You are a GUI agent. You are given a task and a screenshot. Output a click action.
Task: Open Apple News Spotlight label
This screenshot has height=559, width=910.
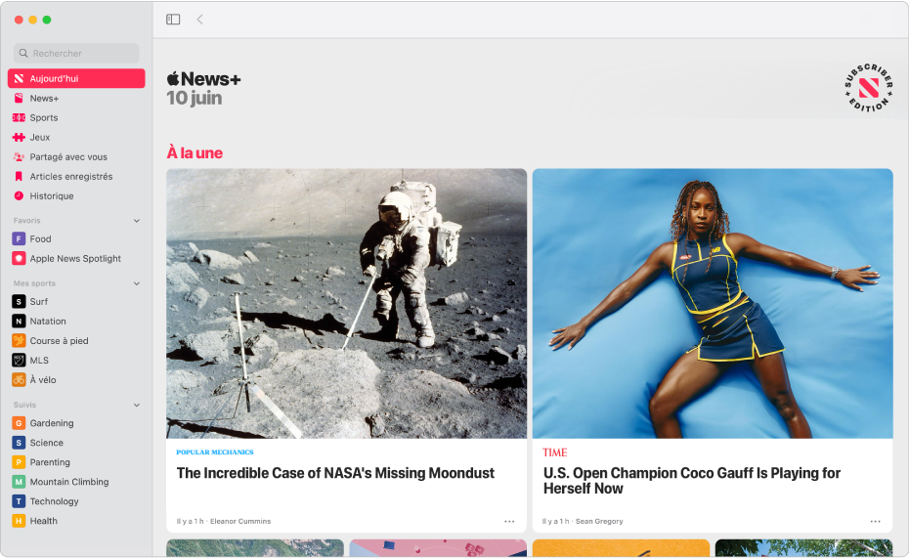coord(75,258)
